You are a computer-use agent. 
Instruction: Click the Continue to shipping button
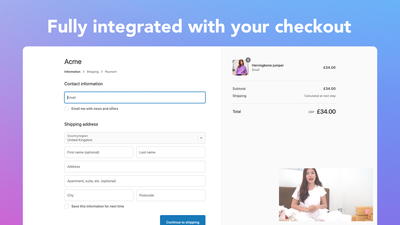click(182, 221)
